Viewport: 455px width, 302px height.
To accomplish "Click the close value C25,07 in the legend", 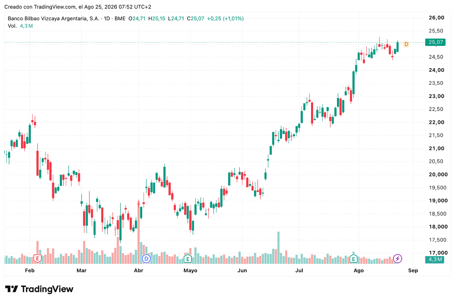I will (195, 19).
